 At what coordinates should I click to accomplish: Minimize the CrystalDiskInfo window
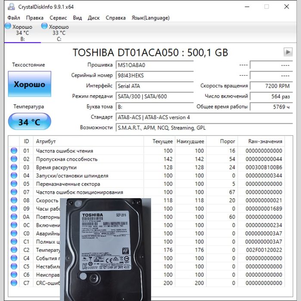coord(247,7)
